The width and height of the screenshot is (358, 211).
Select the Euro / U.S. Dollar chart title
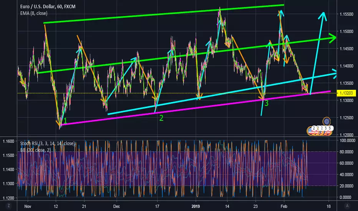[48, 7]
